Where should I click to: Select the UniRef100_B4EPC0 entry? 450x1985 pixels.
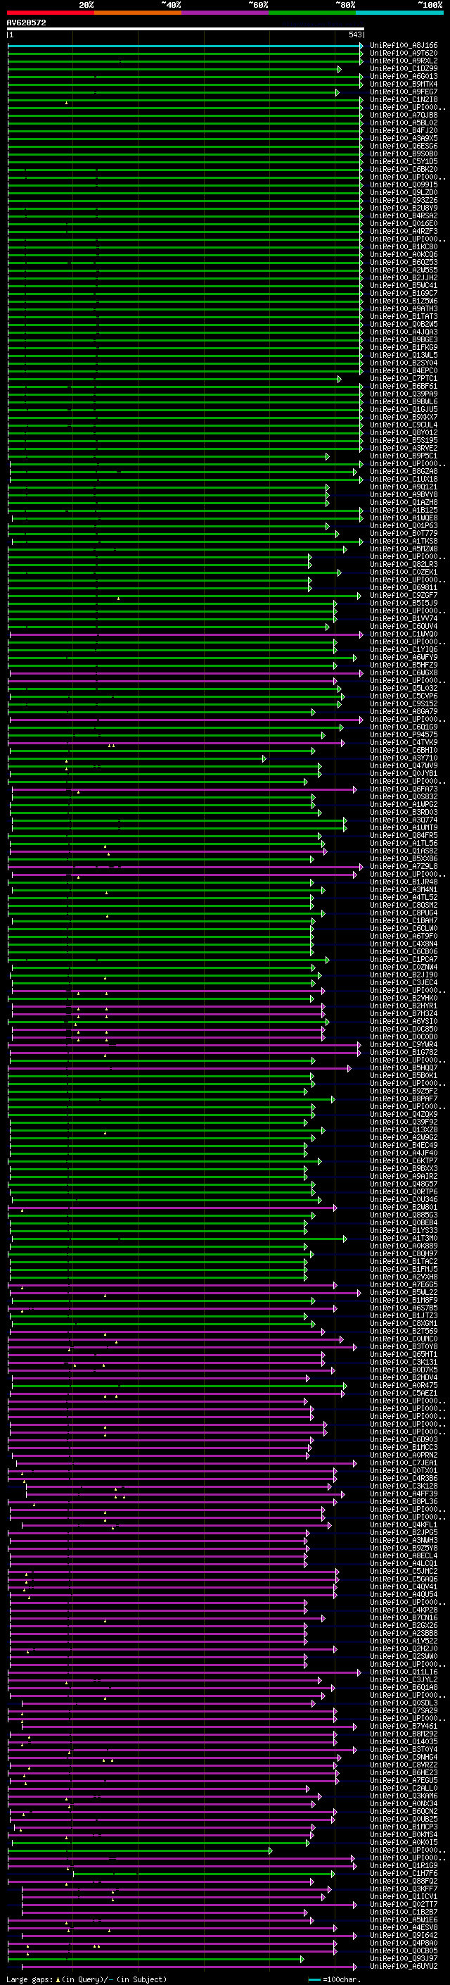click(x=403, y=370)
